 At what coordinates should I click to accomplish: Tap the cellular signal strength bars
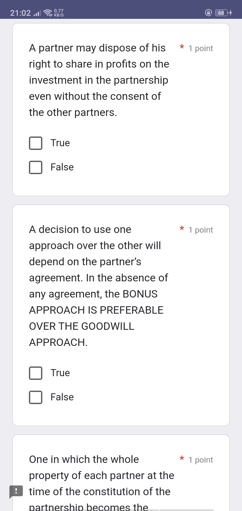[37, 13]
